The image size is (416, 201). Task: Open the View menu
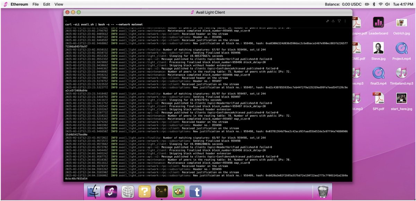pos(59,4)
